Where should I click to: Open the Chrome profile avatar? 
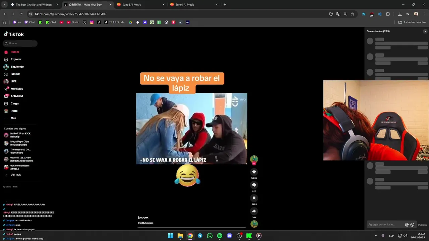(416, 14)
